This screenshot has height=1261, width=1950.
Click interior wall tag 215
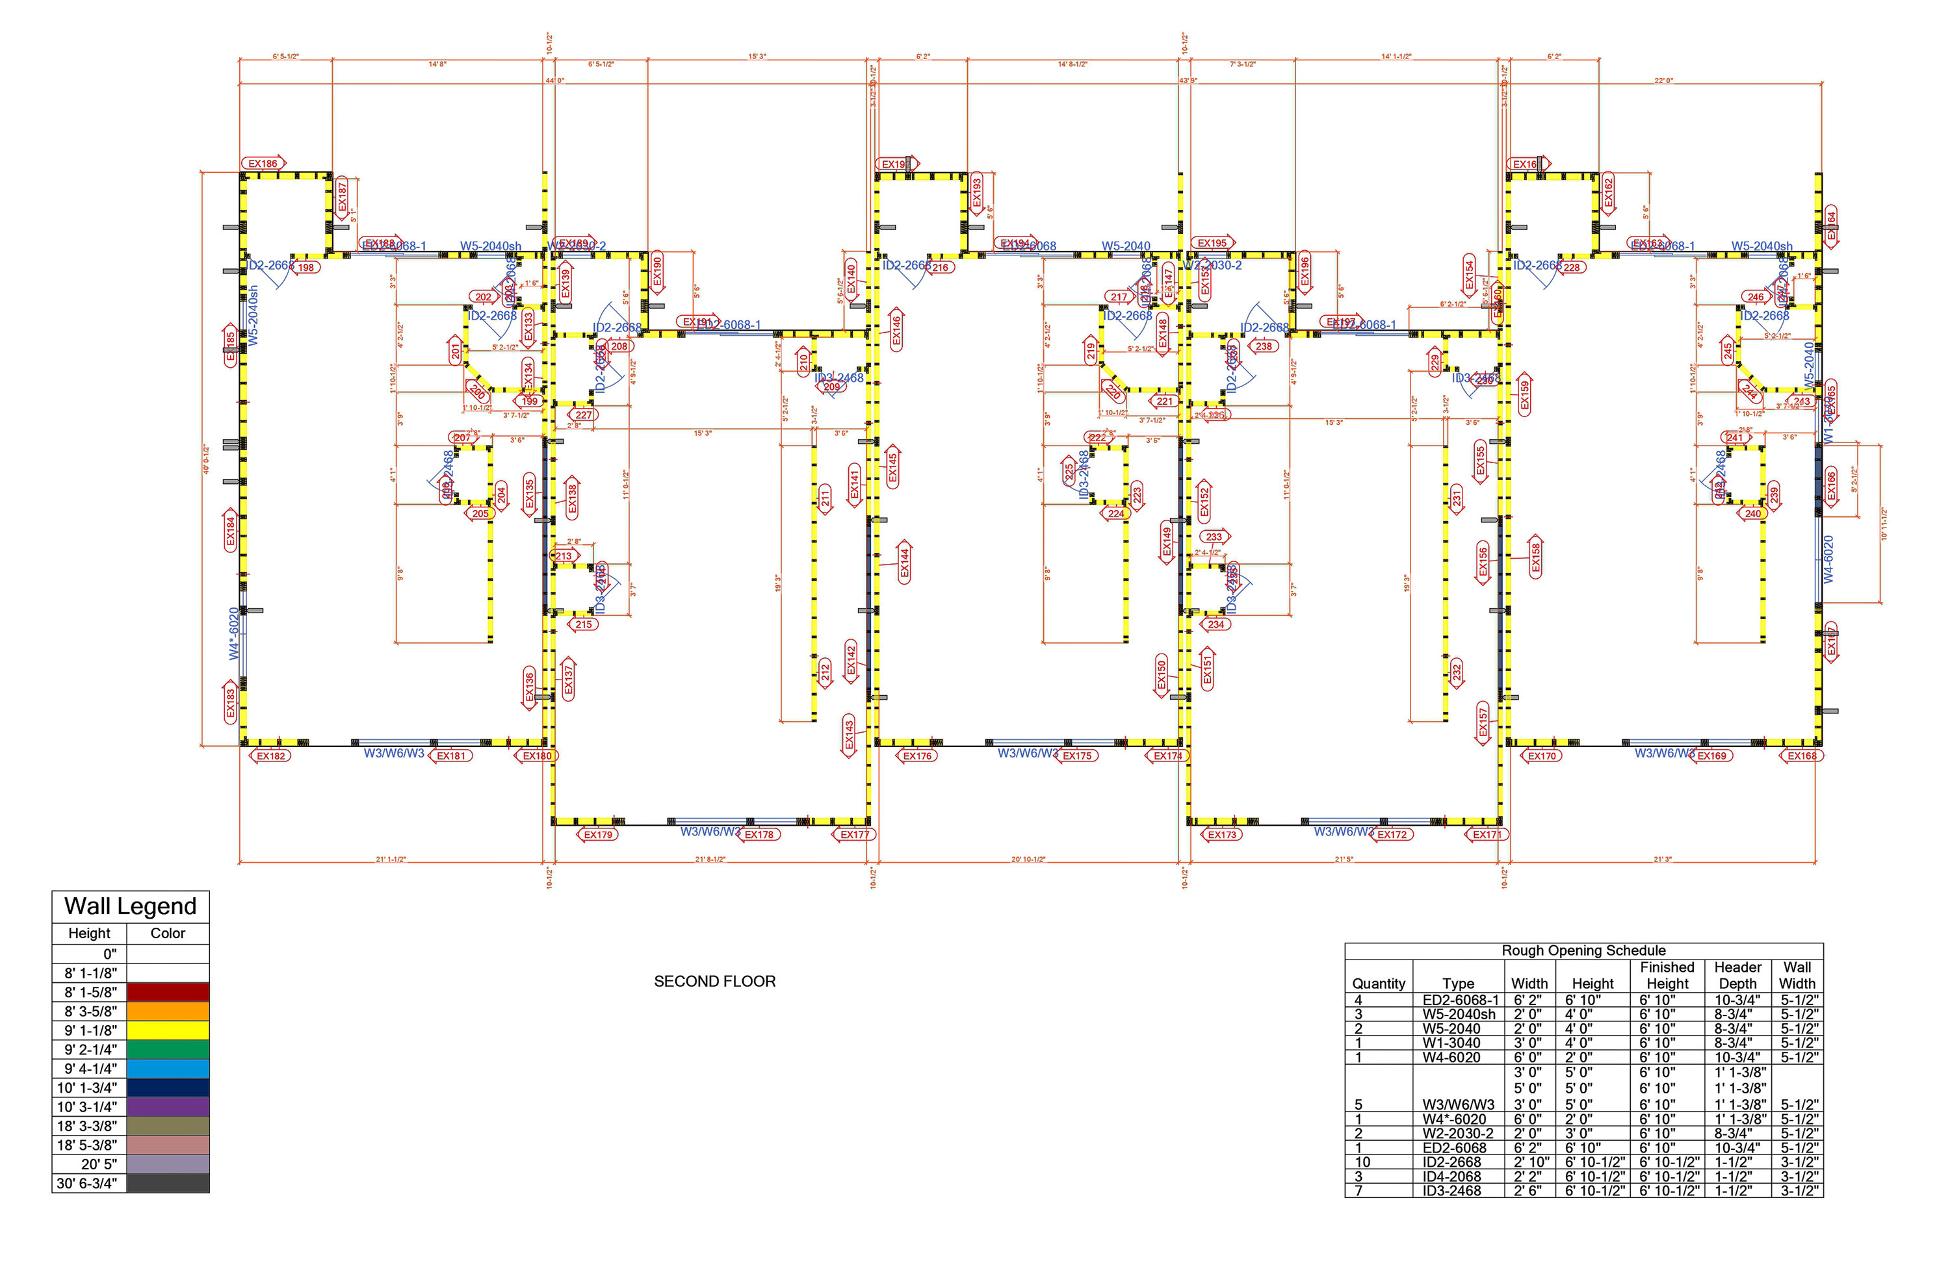[x=583, y=625]
